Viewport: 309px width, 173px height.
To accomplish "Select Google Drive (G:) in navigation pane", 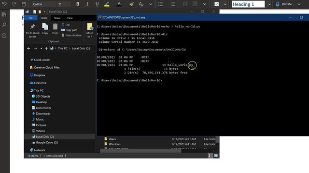I will [x=45, y=143].
